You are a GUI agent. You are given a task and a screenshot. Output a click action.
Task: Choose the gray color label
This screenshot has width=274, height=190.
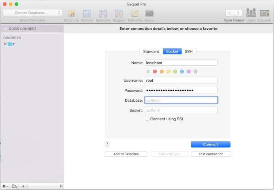pos(195,71)
